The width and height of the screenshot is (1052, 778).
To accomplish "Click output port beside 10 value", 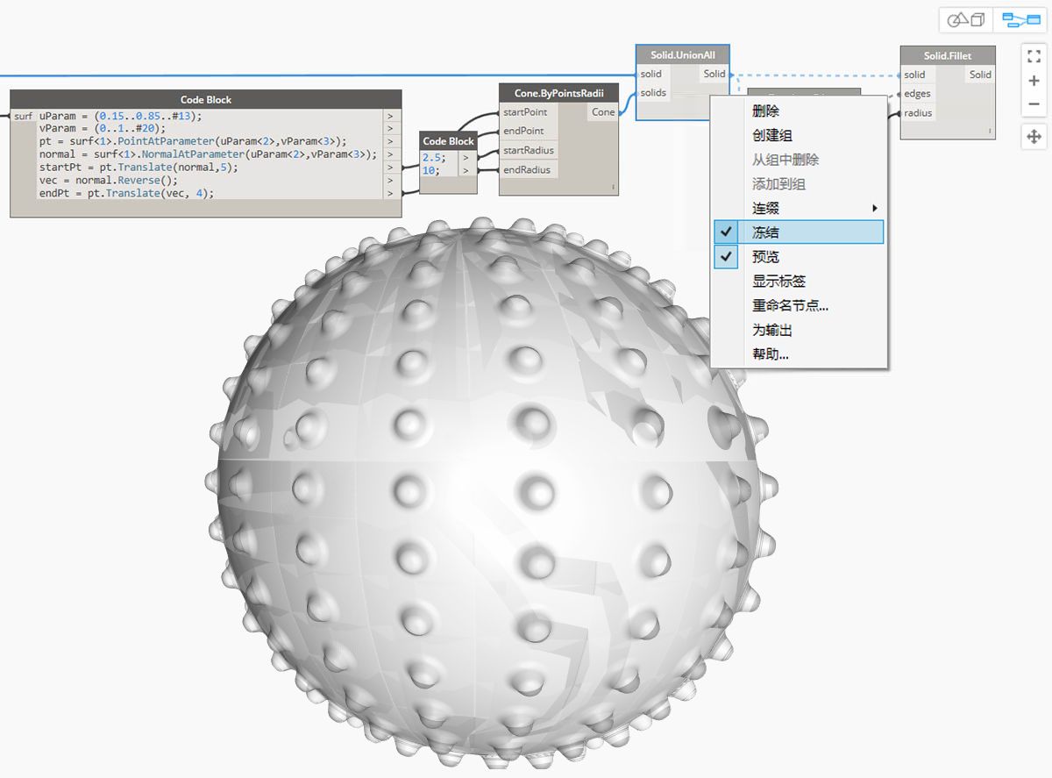I will click(466, 170).
